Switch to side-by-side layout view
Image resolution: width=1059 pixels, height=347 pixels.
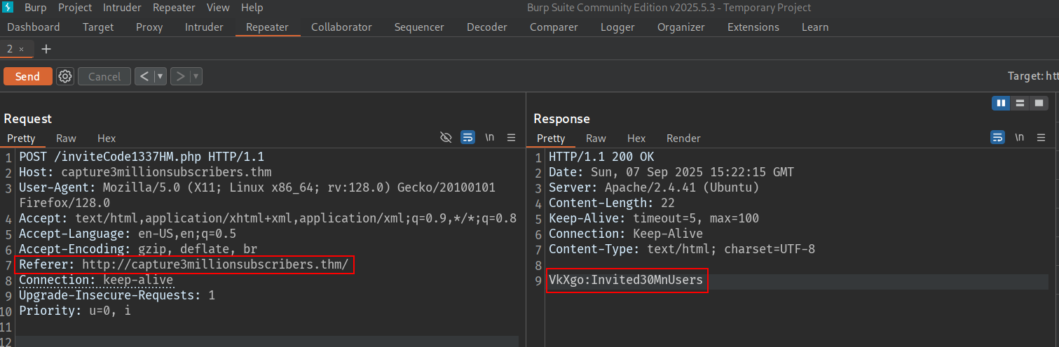point(1001,103)
